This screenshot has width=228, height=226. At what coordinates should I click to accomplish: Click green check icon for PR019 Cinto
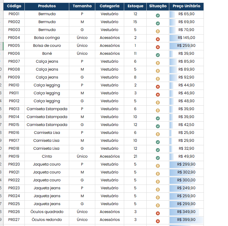coord(158,158)
